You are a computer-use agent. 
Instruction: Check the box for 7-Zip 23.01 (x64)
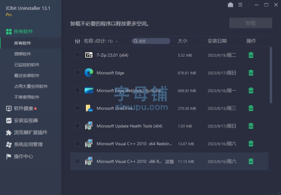click(77, 55)
